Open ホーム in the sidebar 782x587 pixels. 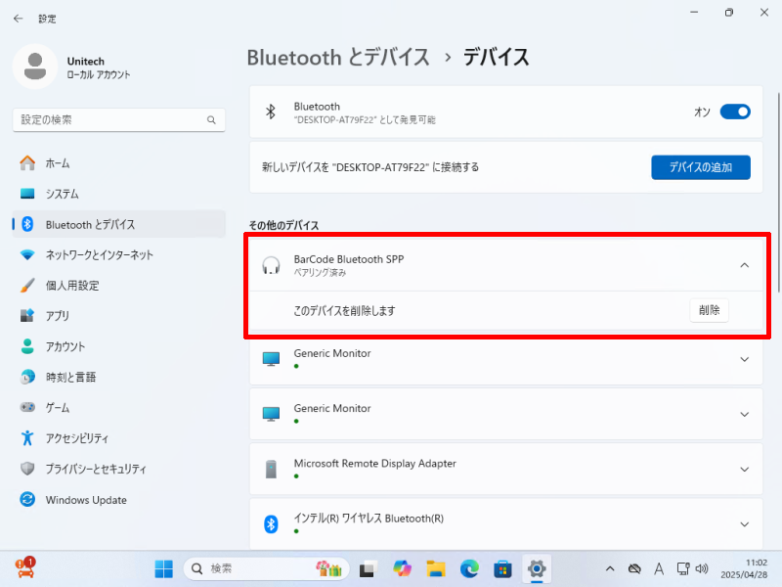point(118,163)
